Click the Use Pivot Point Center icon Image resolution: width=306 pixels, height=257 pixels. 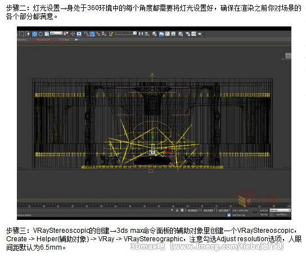click(x=66, y=34)
